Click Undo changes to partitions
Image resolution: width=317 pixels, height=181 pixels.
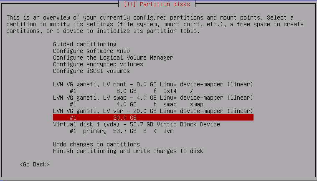click(96, 144)
